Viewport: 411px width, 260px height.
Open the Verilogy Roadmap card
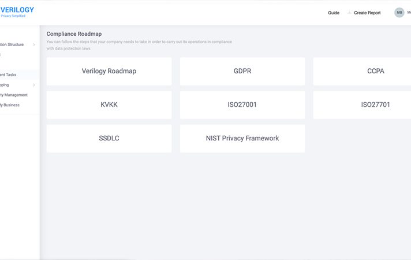coord(109,72)
